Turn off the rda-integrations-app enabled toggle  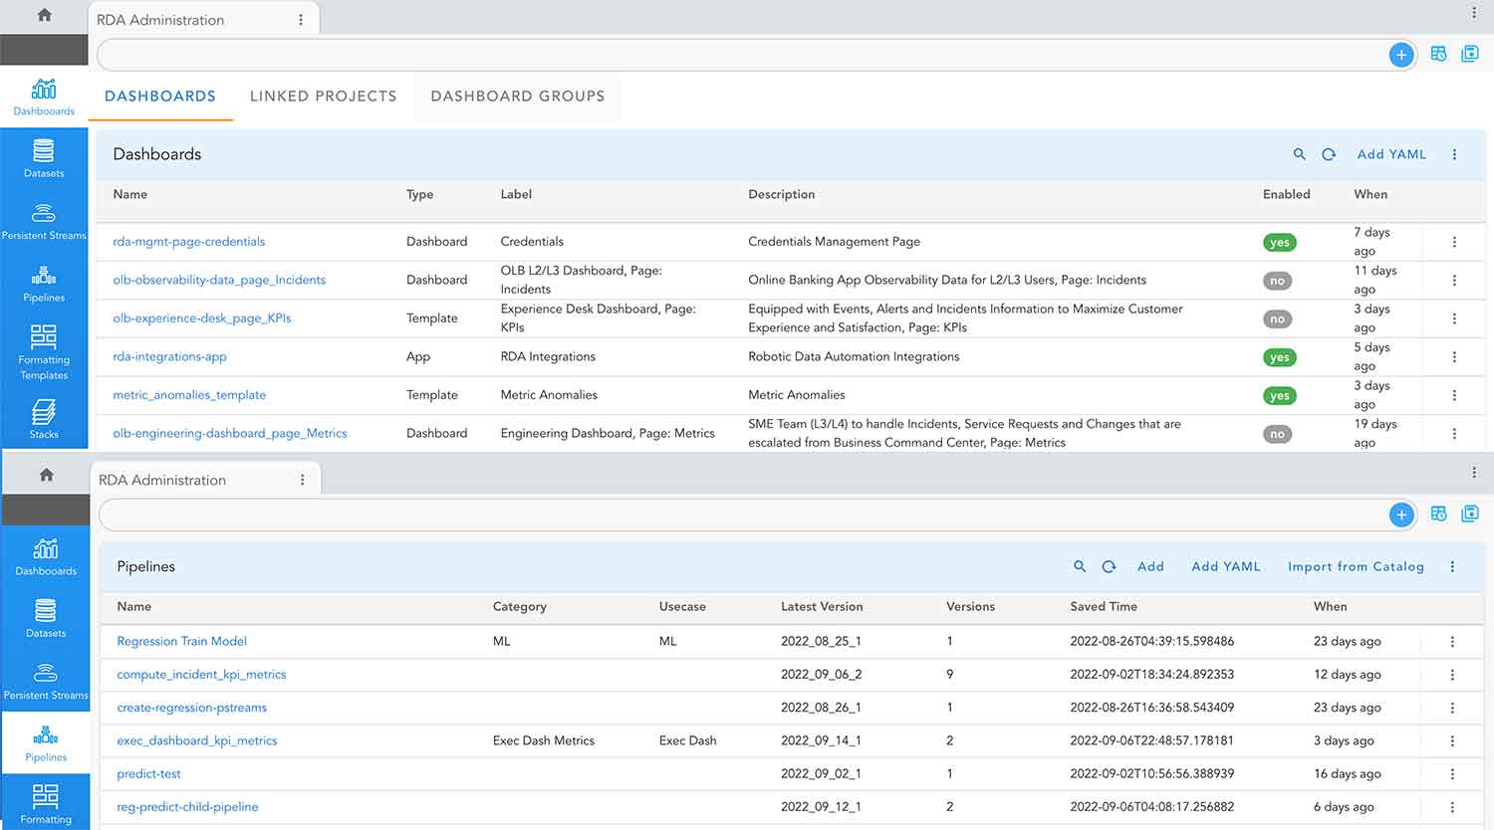point(1279,356)
